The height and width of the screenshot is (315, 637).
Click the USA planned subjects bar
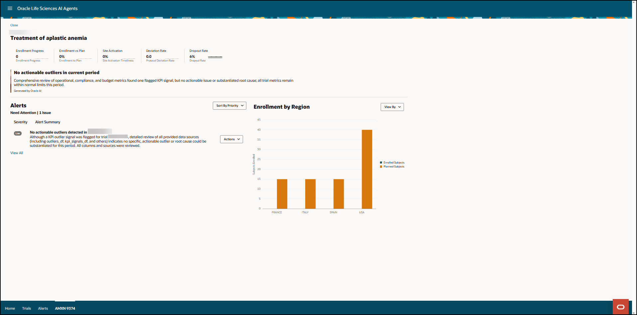(x=367, y=169)
